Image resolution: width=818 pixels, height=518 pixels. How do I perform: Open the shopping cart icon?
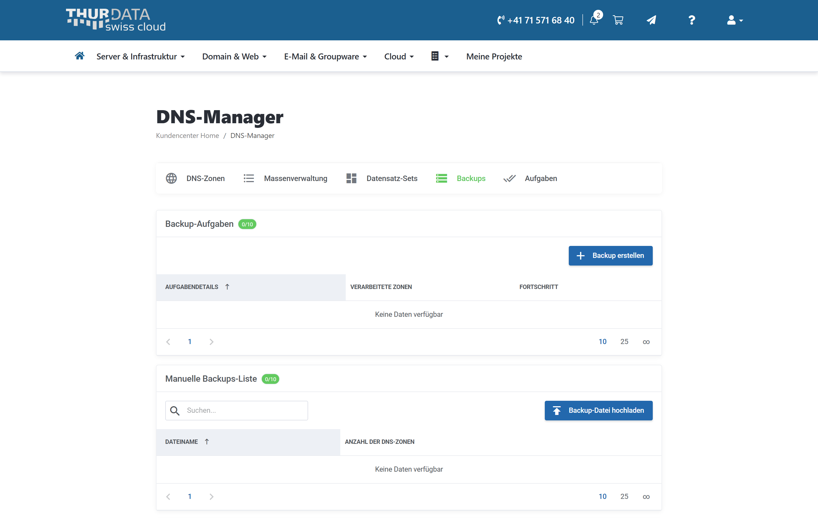tap(618, 20)
